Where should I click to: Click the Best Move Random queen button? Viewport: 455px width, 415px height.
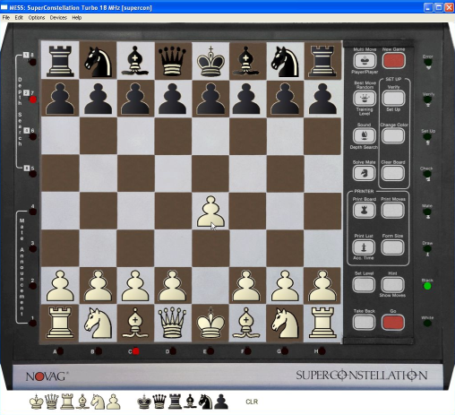(x=365, y=98)
